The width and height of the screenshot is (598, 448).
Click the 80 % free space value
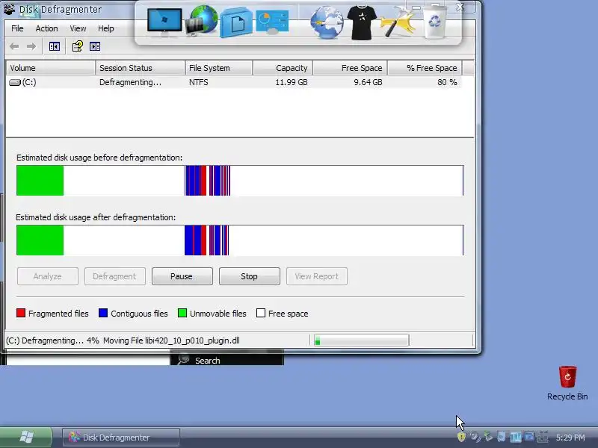pos(447,82)
